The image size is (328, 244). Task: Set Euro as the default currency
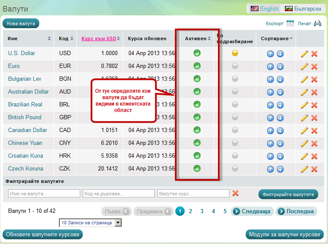coord(235,66)
